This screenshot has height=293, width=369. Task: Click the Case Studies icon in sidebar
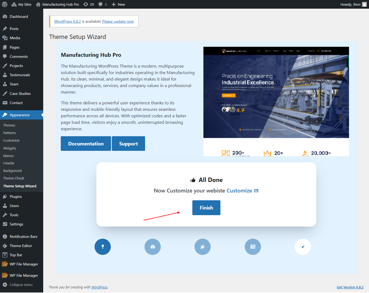tap(5, 94)
